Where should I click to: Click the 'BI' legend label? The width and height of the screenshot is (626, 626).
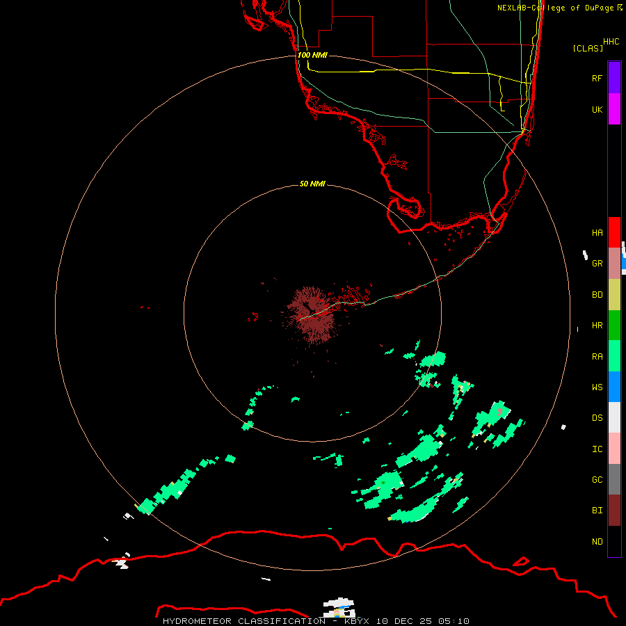point(597,511)
